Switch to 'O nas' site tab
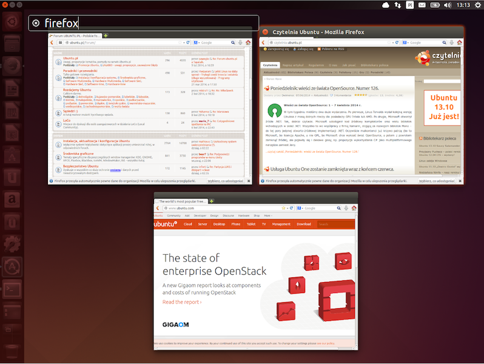Screen dimensions: 484x364 (333, 65)
